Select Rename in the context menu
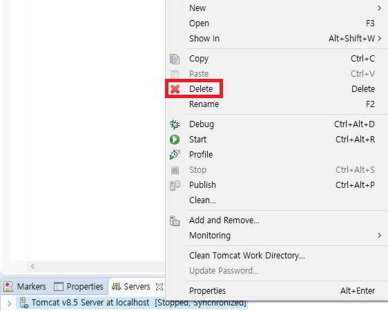 click(x=277, y=104)
